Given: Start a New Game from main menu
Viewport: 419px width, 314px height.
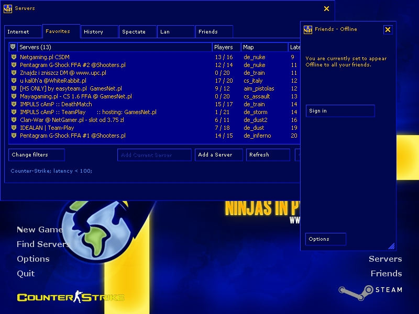Looking at the screenshot, I should tap(40, 230).
